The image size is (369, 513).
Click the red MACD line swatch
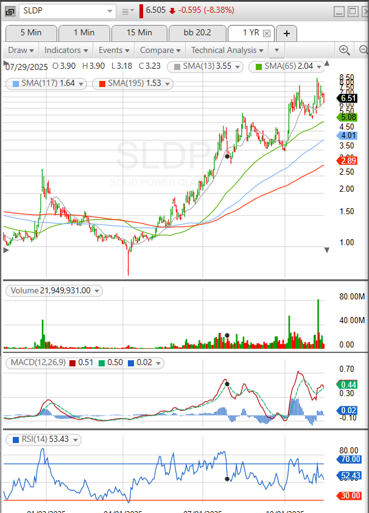72,363
